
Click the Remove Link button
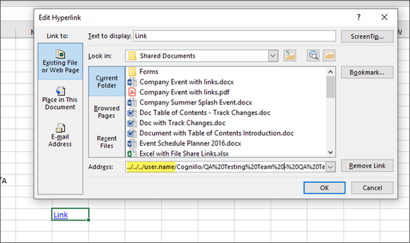tap(367, 166)
